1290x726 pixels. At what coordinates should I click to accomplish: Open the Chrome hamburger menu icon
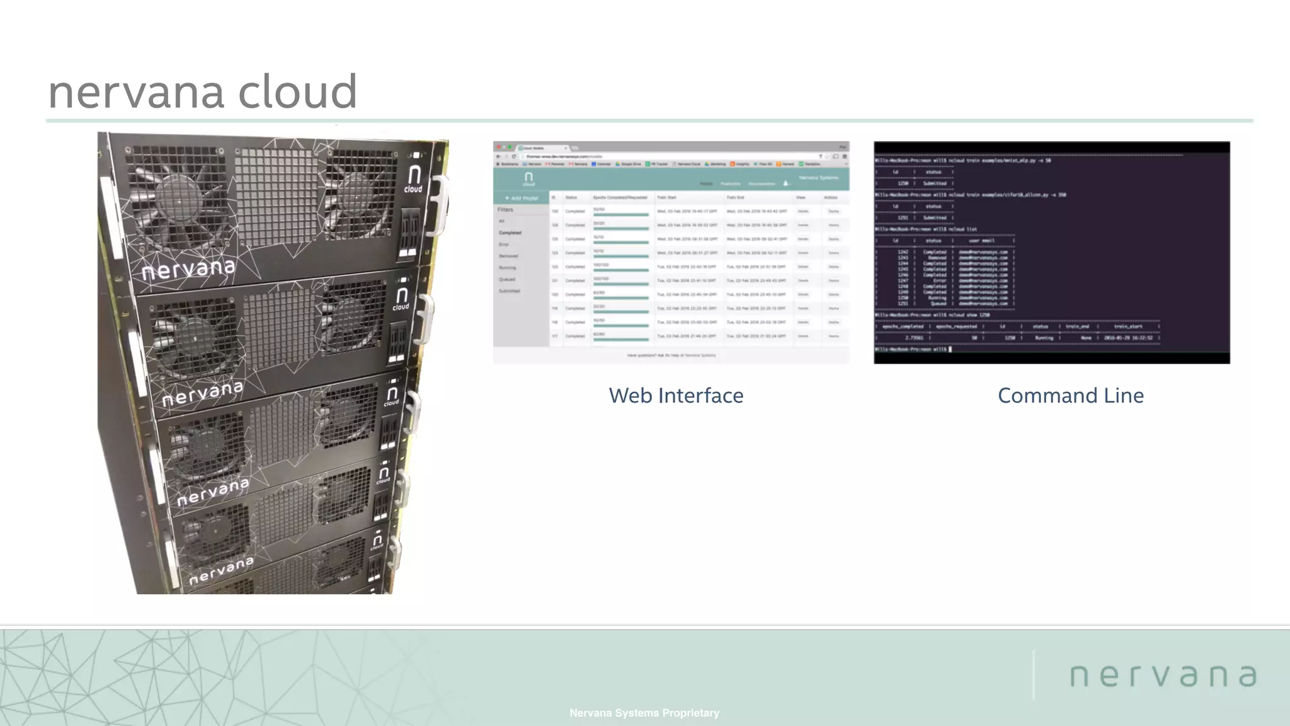[845, 156]
